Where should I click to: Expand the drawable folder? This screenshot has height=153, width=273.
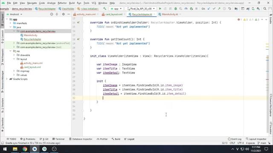(x=14, y=55)
